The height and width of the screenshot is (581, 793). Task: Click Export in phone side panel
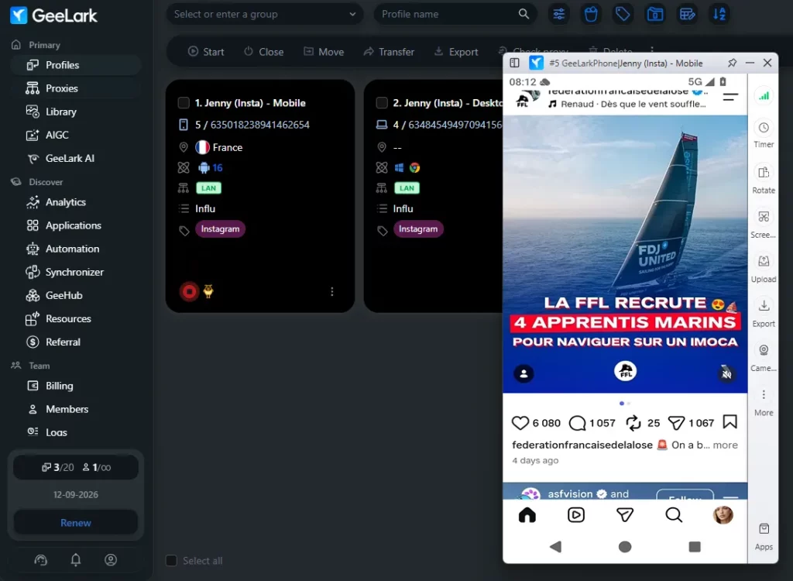point(764,313)
